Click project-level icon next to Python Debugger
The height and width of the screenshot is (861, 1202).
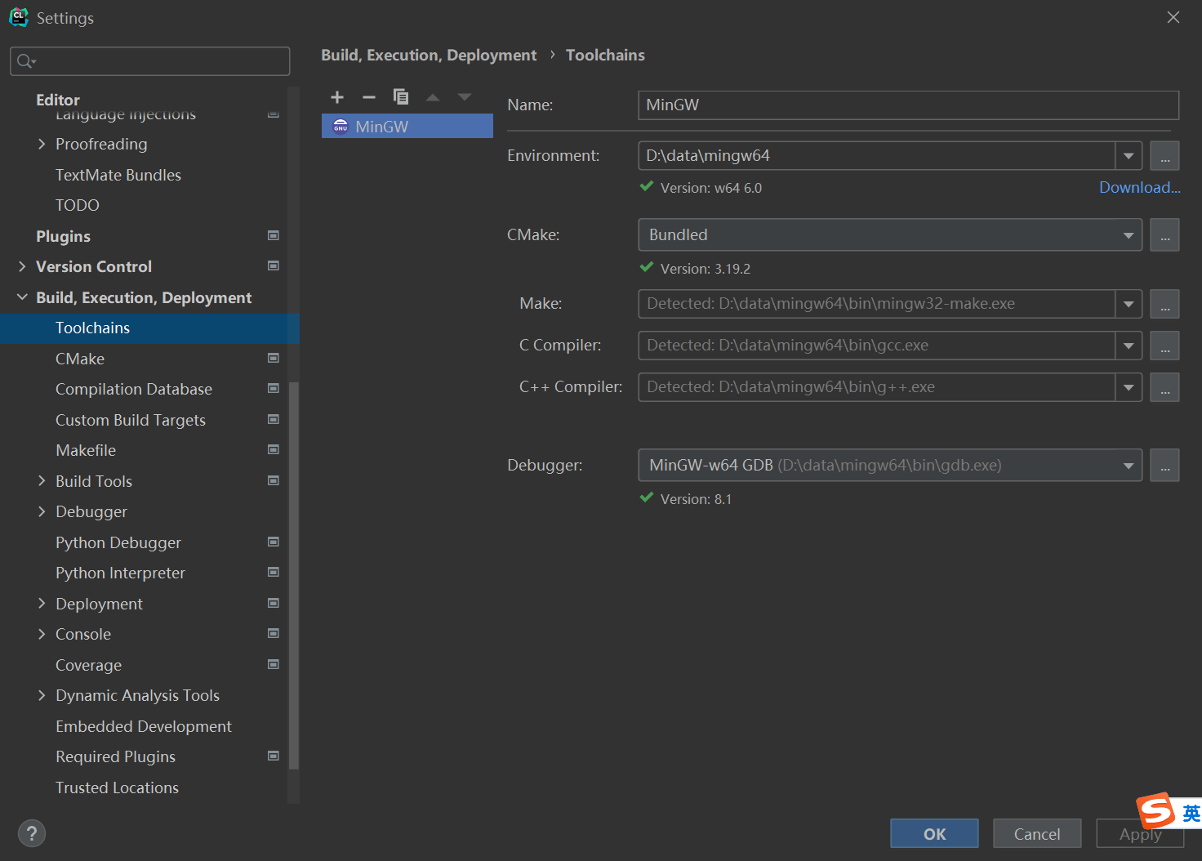274,542
